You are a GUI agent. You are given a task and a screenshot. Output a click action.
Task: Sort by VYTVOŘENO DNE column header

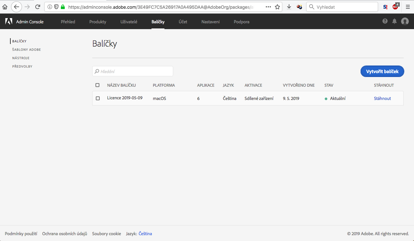click(x=299, y=85)
